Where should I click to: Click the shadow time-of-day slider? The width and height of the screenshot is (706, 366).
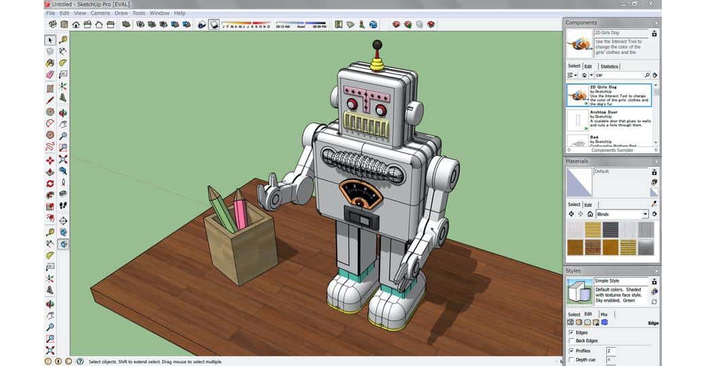[301, 24]
